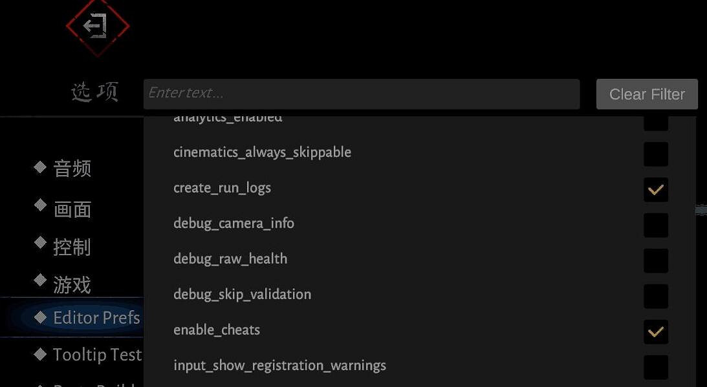The image size is (707, 387).
Task: Disable the enable_cheats checkbox
Action: (655, 332)
